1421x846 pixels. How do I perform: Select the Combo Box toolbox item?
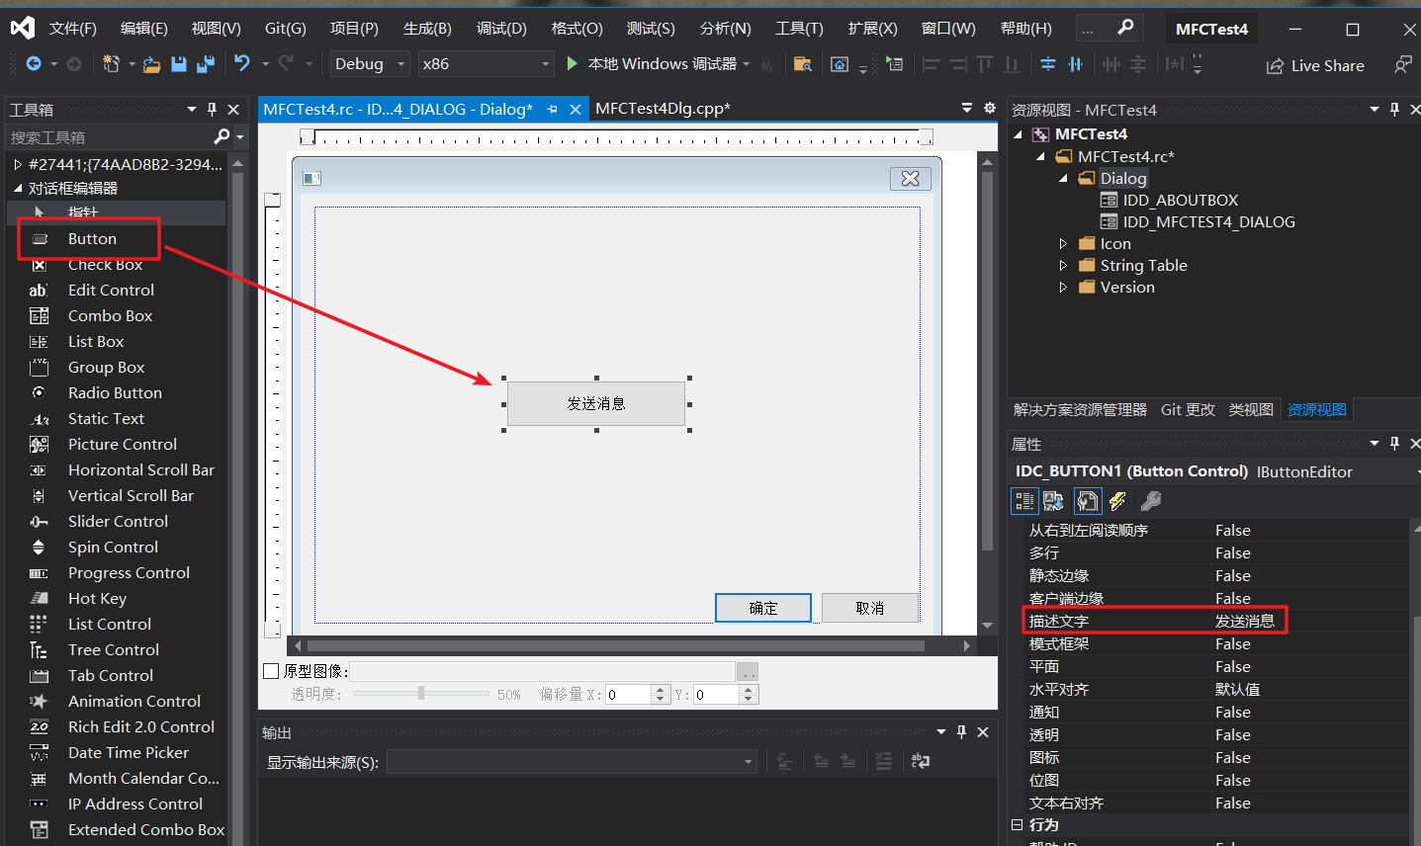point(110,316)
